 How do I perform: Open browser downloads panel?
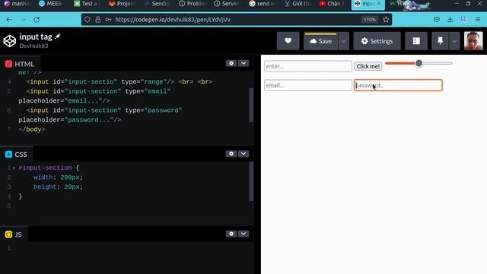click(x=450, y=20)
